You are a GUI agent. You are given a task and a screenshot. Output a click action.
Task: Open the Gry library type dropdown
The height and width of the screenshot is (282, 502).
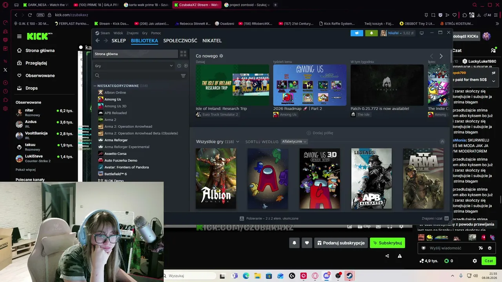(134, 66)
